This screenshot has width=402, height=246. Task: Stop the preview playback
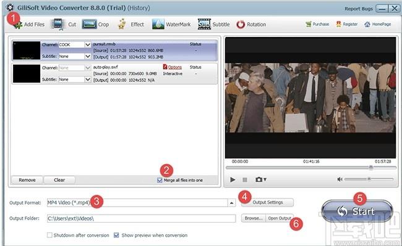[245, 180]
